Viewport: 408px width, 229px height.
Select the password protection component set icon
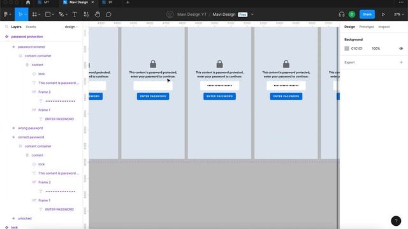tap(7, 37)
